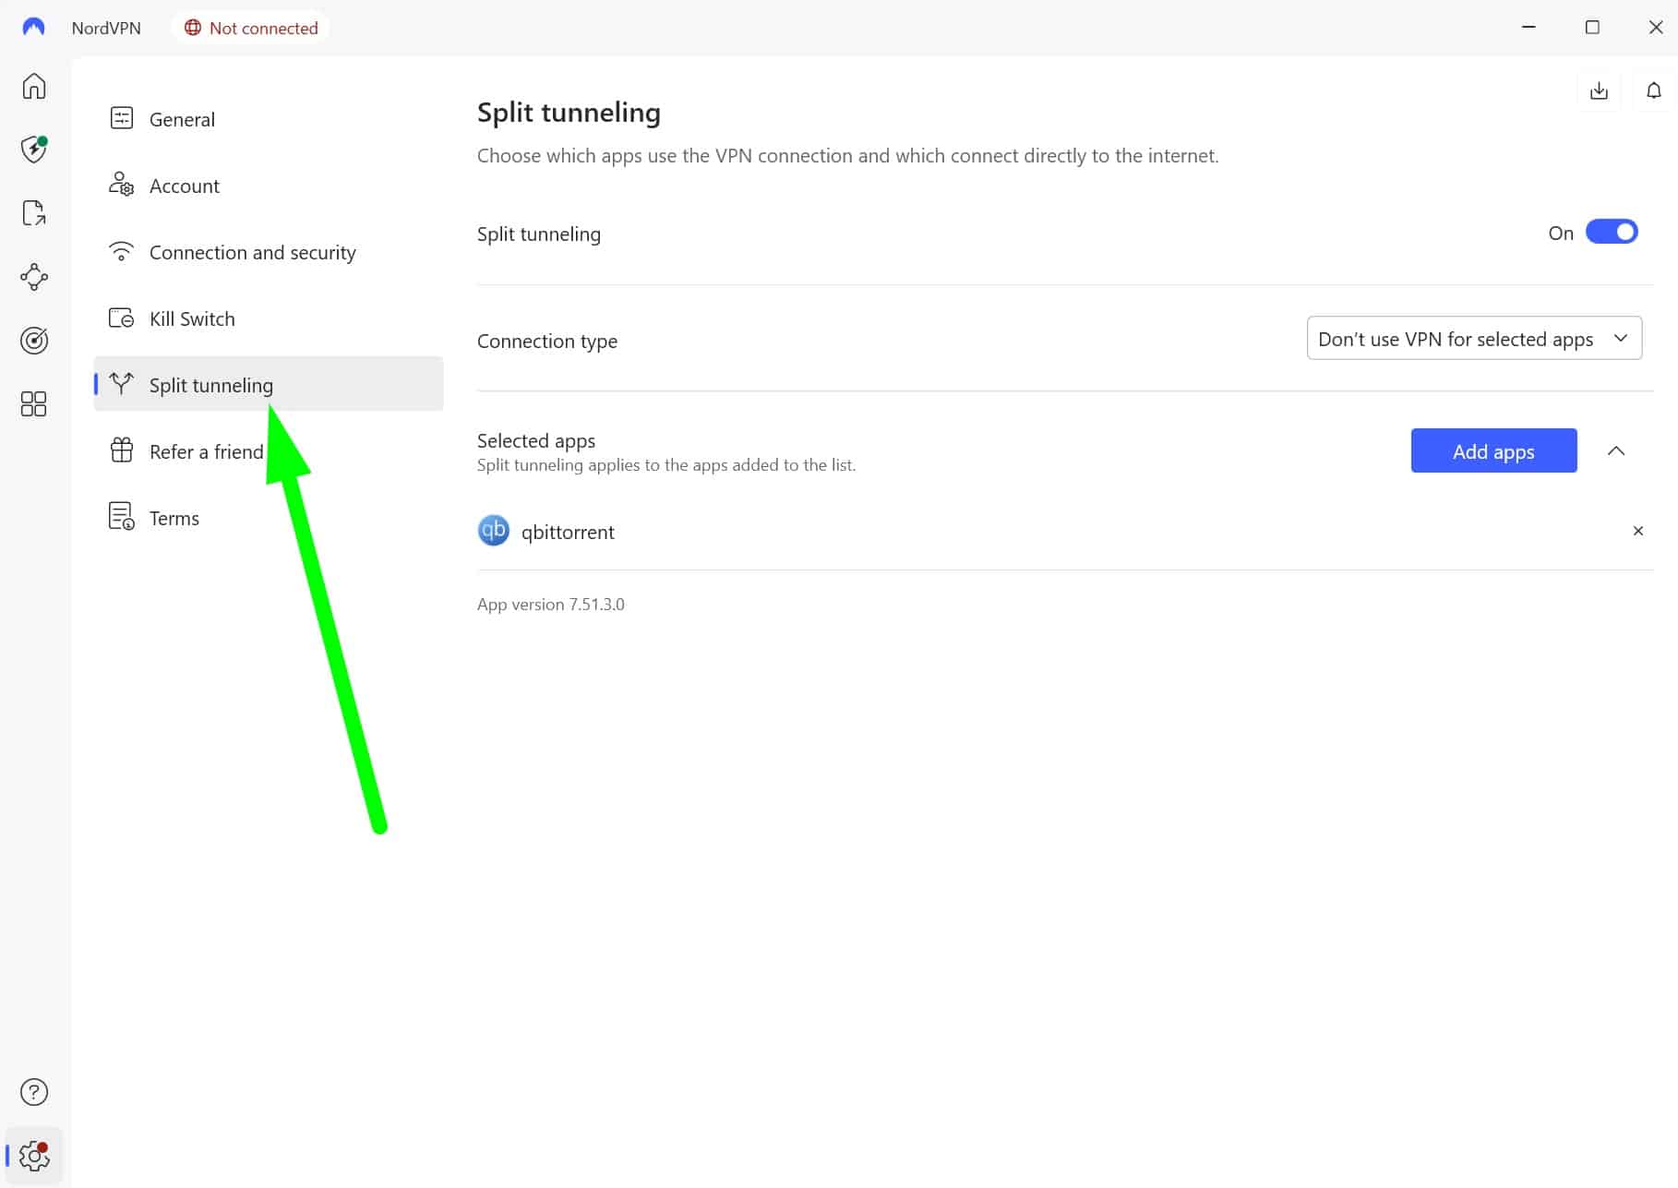
Task: Click the qbittorrent app icon
Action: [493, 531]
